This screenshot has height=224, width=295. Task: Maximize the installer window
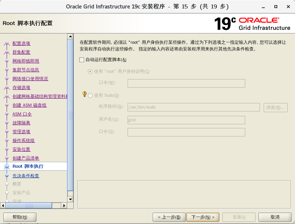pyautogui.click(x=276, y=7)
